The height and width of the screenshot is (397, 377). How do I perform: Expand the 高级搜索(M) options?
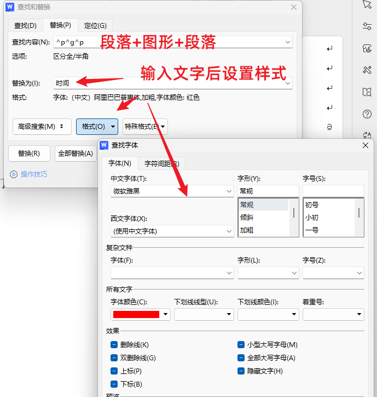click(x=42, y=127)
